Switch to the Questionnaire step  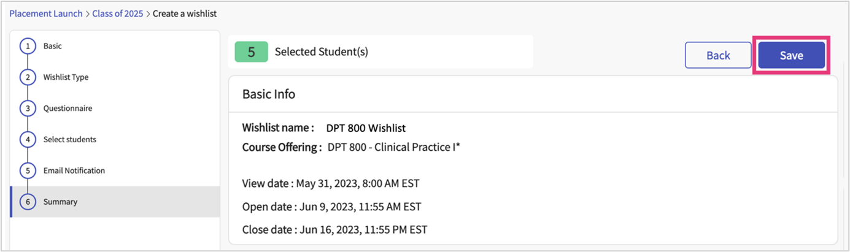(68, 109)
